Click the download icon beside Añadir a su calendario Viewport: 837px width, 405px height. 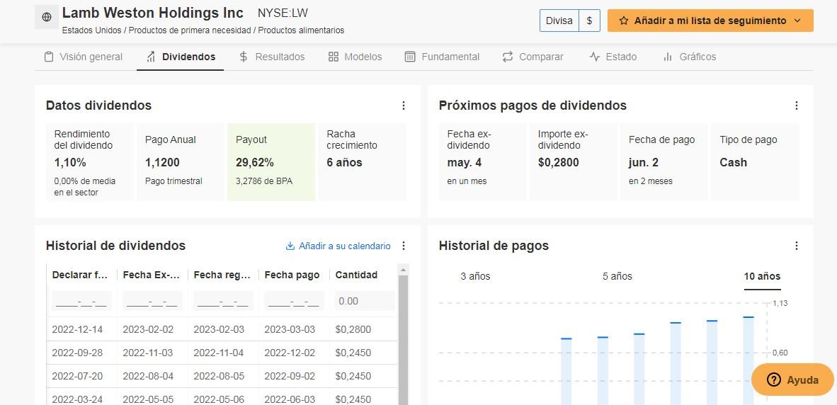pyautogui.click(x=290, y=246)
